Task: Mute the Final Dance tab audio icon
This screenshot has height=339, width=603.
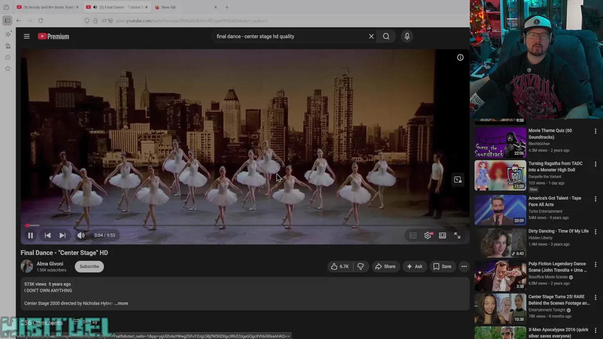Action: [95, 7]
